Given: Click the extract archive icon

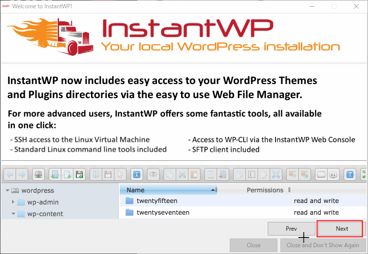Looking at the screenshot, I should (293, 174).
